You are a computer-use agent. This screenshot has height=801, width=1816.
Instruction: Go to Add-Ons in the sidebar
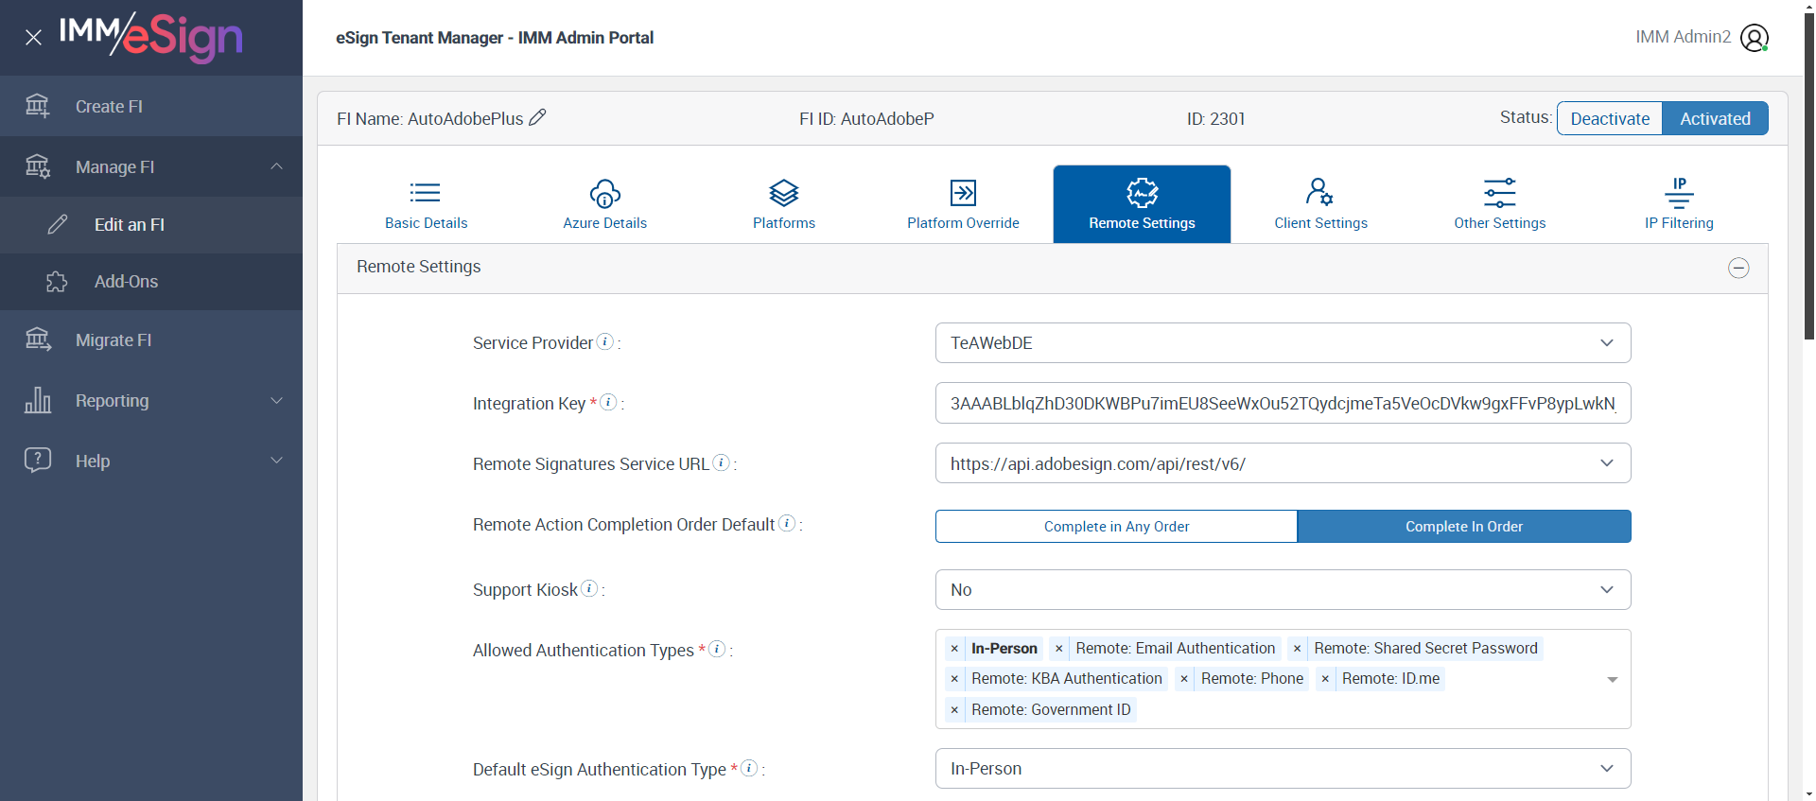[126, 282]
